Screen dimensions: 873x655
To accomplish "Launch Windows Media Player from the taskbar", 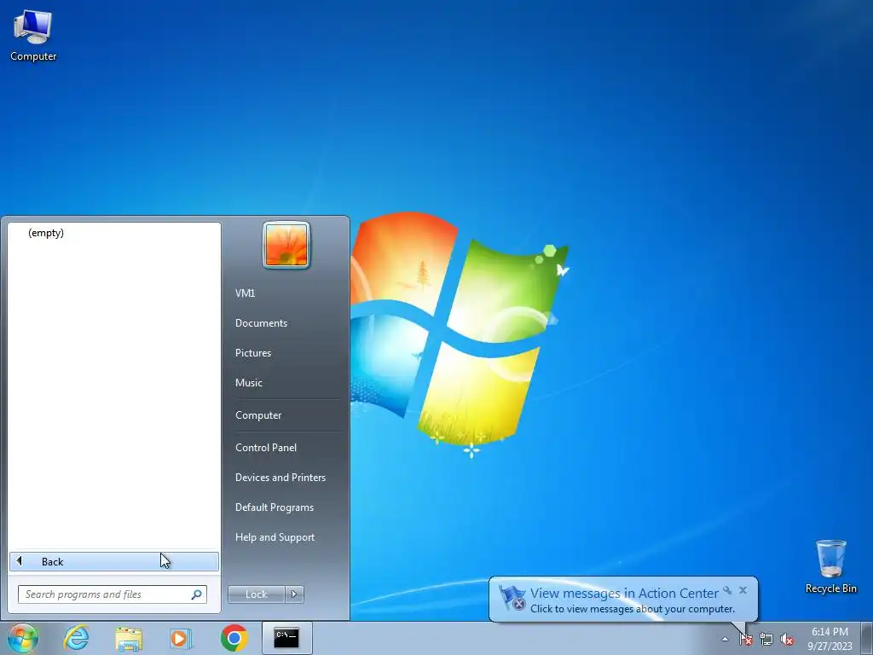I will (x=181, y=638).
